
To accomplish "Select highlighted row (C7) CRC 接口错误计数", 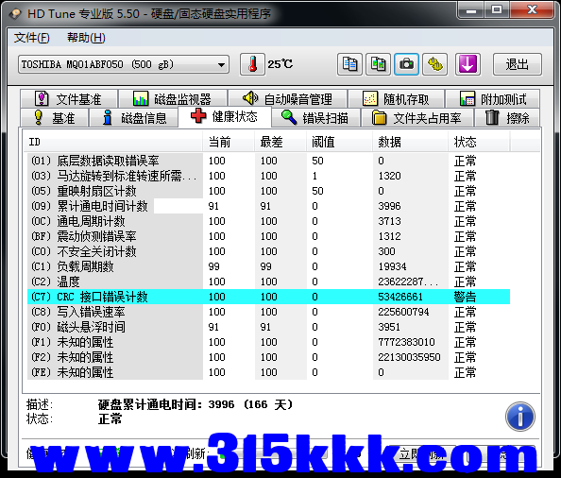I will click(x=268, y=297).
